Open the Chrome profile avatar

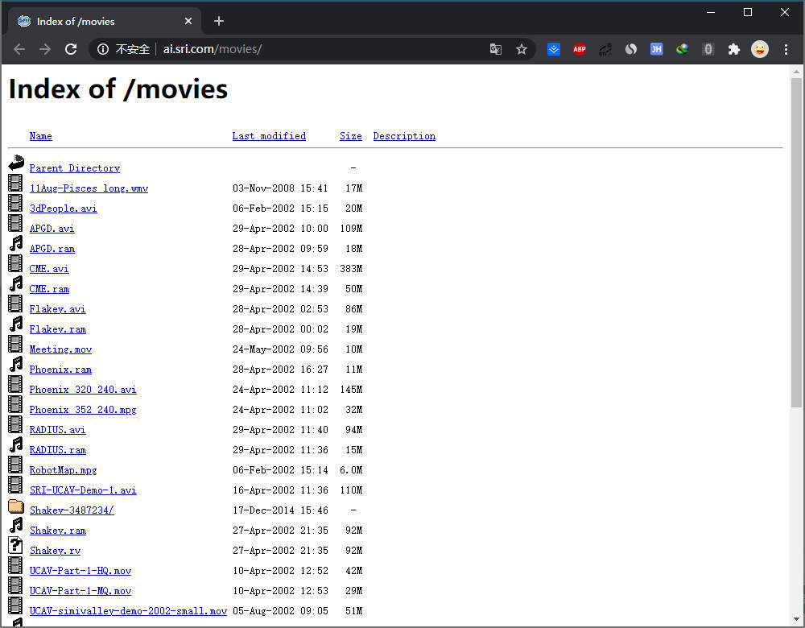pos(760,49)
